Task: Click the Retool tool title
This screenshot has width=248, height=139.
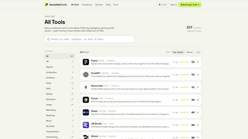Action: pos(95,136)
